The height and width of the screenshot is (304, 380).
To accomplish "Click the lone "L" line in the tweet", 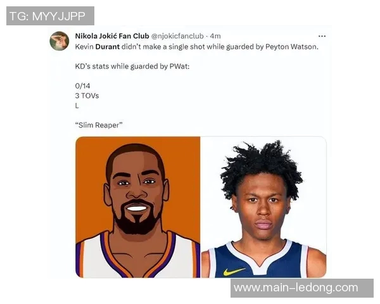I will 77,106.
